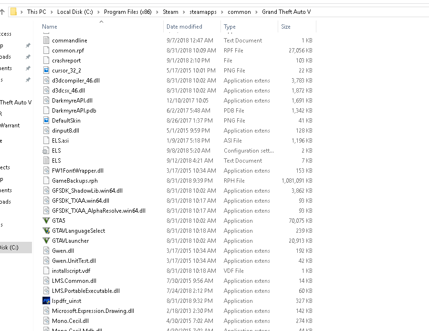Expand the chevron after Steam in the address bar

tap(183, 12)
